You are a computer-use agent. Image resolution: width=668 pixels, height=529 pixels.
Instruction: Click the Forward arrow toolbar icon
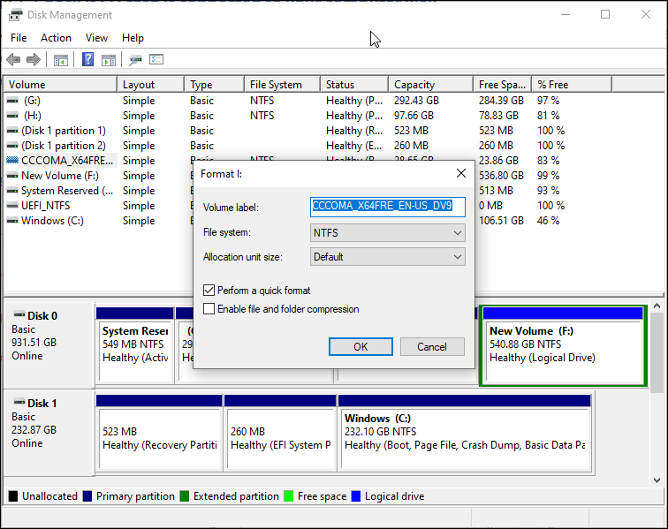coord(34,60)
